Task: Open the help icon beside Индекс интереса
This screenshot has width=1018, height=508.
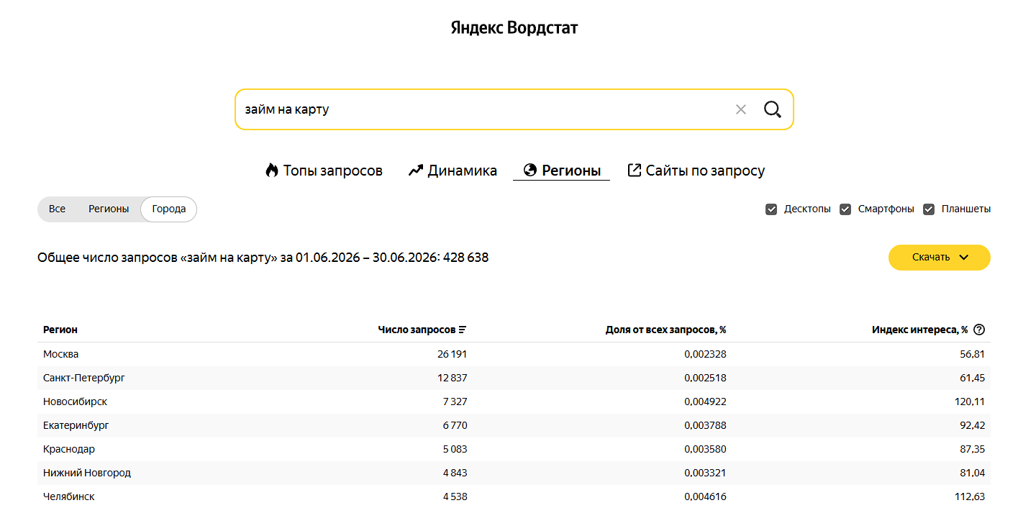Action: pos(979,330)
